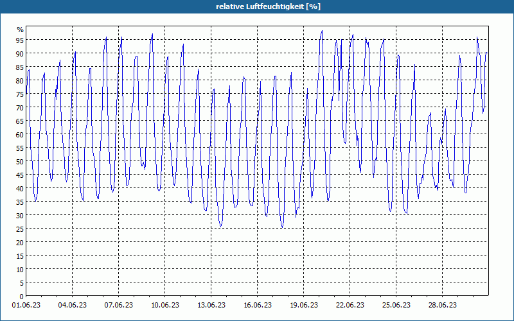Click the 35 value on the y-axis

pyautogui.click(x=20, y=202)
